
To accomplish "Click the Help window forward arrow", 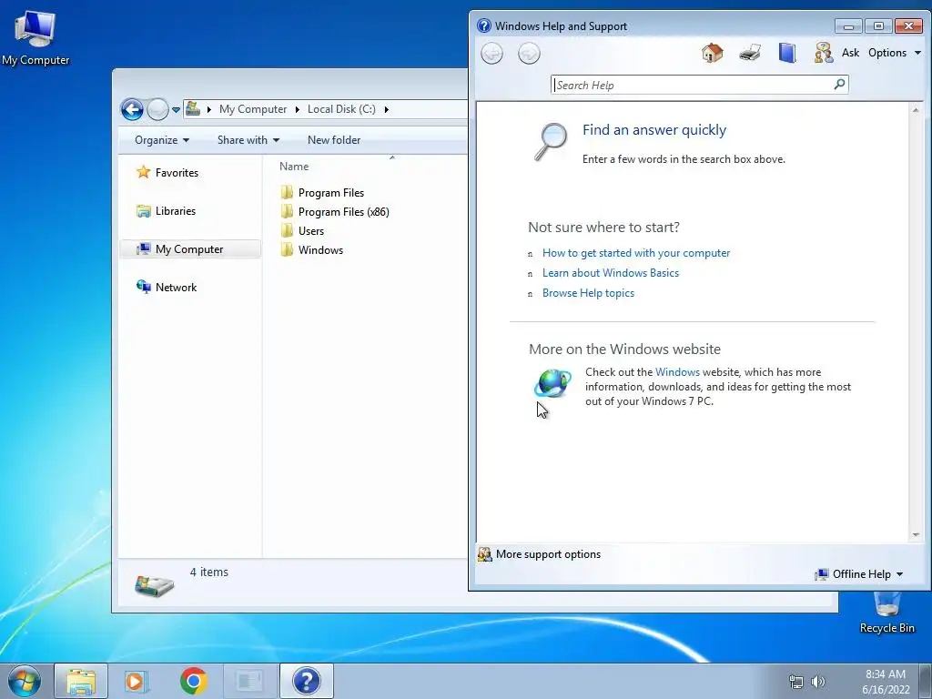I will (529, 54).
